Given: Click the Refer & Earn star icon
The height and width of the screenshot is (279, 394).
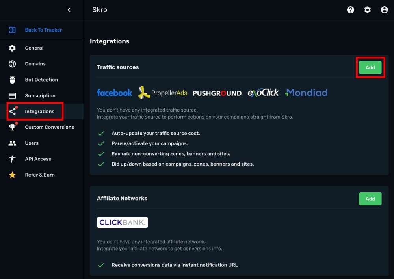Looking at the screenshot, I should [12, 175].
